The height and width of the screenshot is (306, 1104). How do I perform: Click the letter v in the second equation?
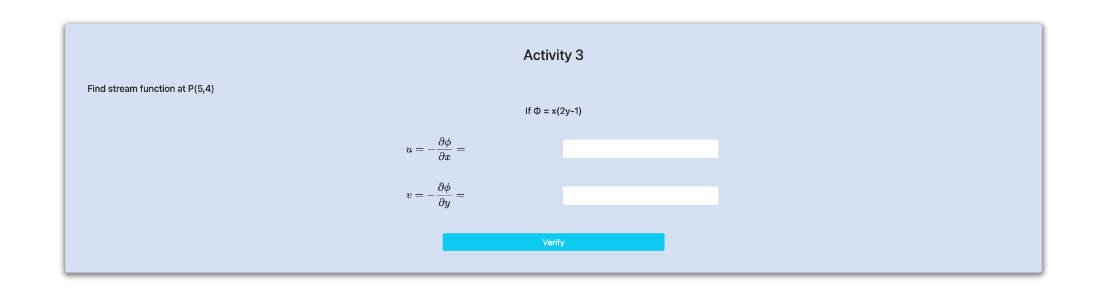point(409,196)
